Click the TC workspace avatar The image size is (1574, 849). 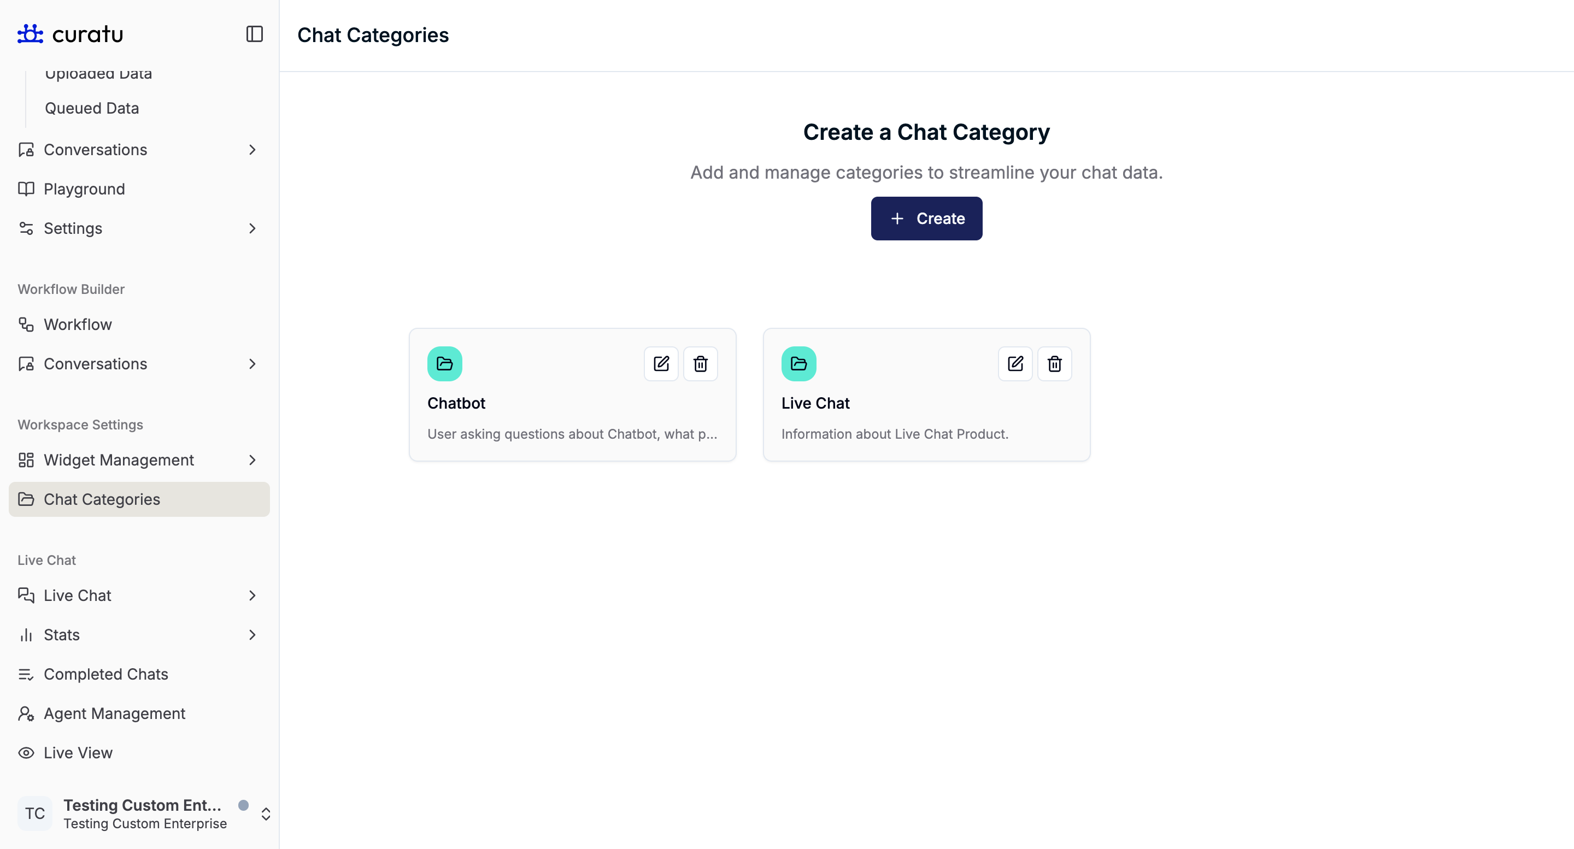[x=35, y=813]
